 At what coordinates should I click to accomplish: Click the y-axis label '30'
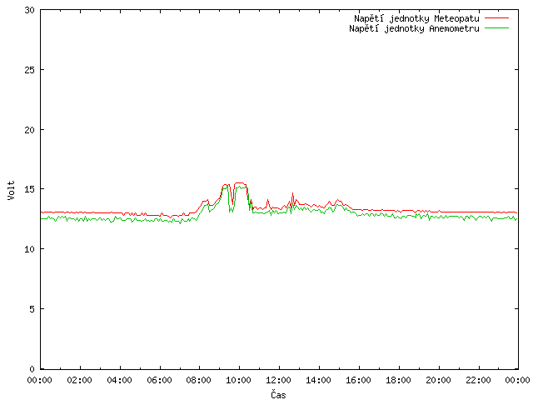30,10
